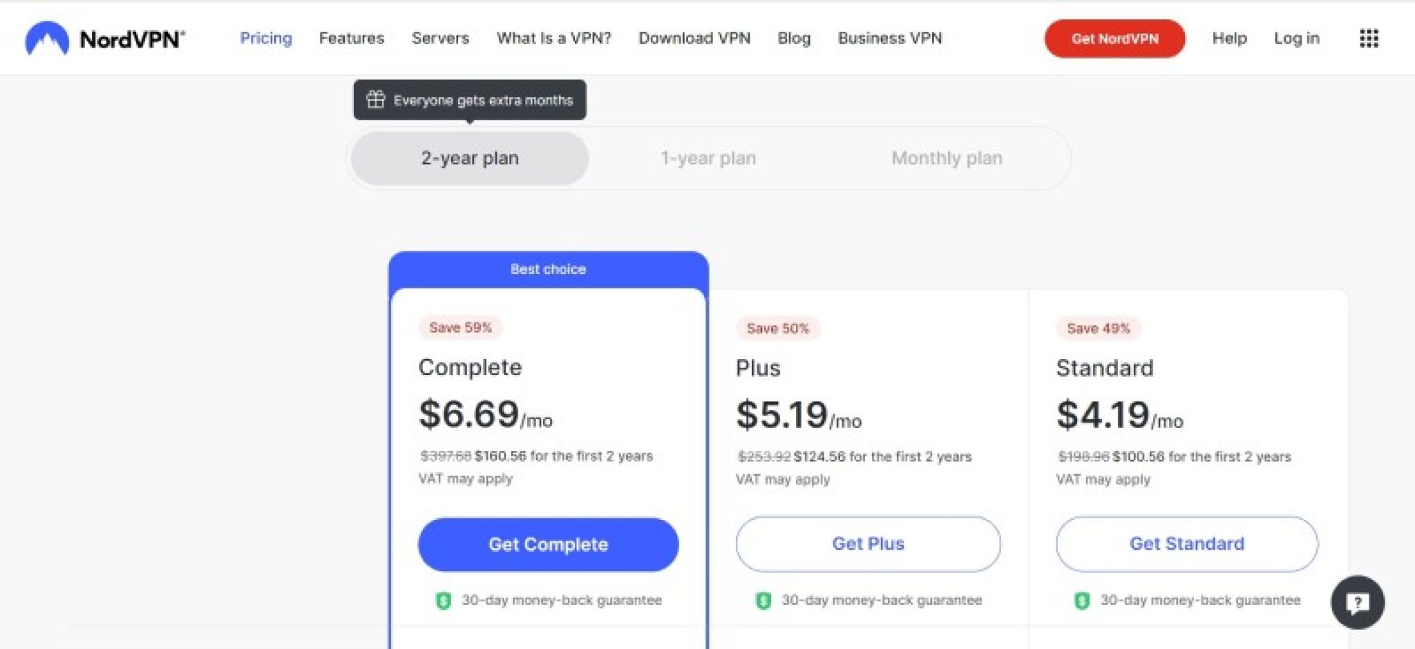Select the 2-year plan option
Viewport: 1415px width, 649px height.
469,158
